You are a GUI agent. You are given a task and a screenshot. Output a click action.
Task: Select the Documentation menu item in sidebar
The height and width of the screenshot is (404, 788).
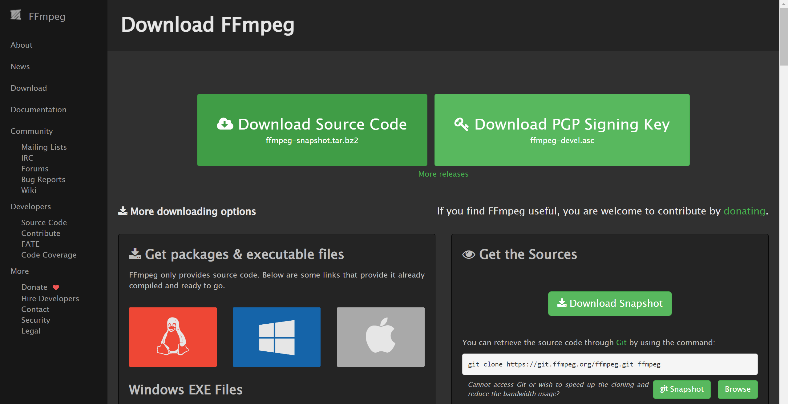[38, 109]
